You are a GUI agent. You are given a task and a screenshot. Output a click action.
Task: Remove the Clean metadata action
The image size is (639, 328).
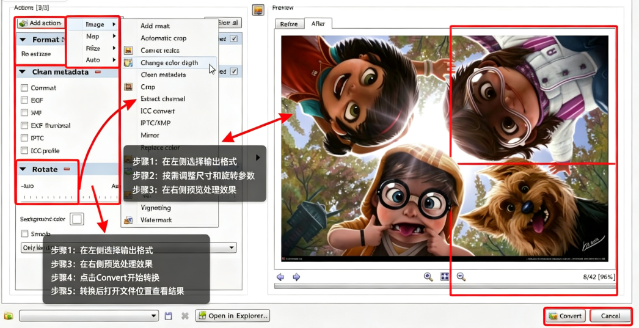point(97,72)
